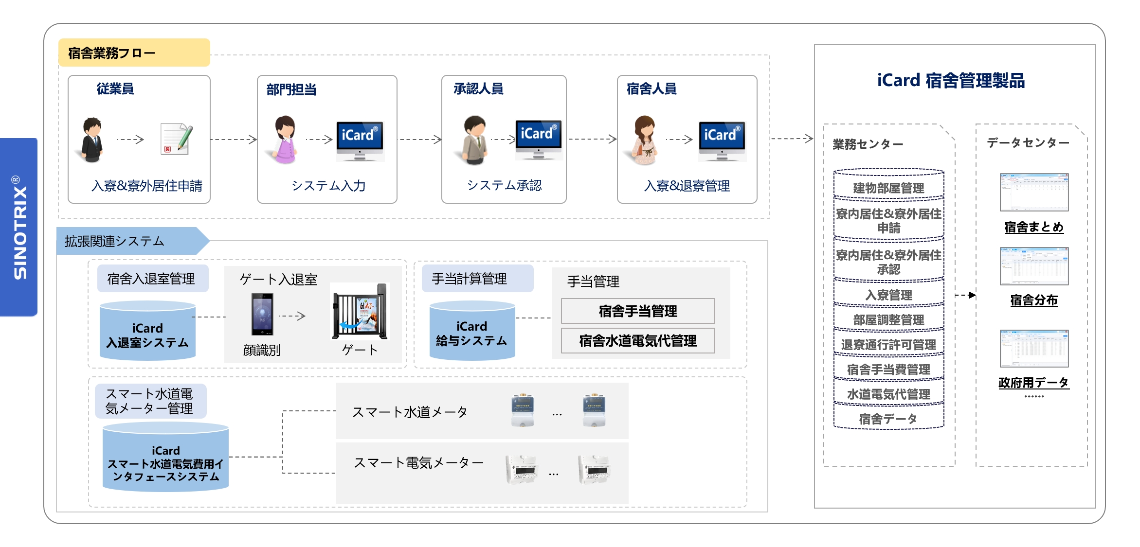Click the 承認人員 approver person icon

pos(474,140)
